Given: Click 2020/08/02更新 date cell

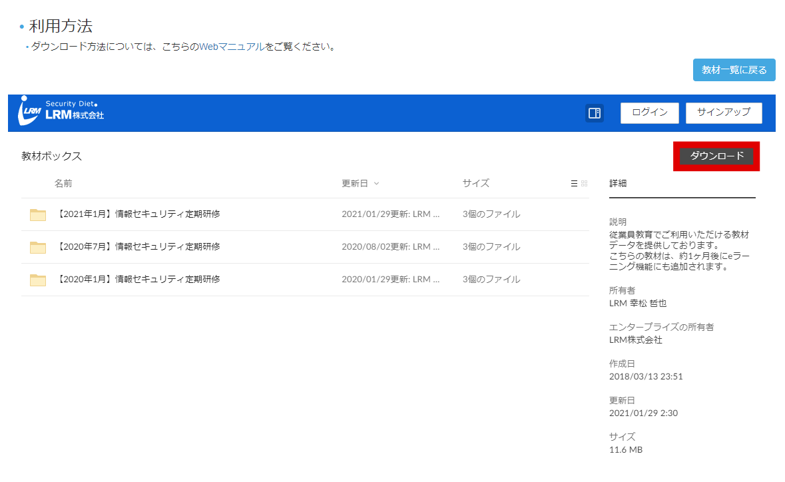Looking at the screenshot, I should pos(390,247).
